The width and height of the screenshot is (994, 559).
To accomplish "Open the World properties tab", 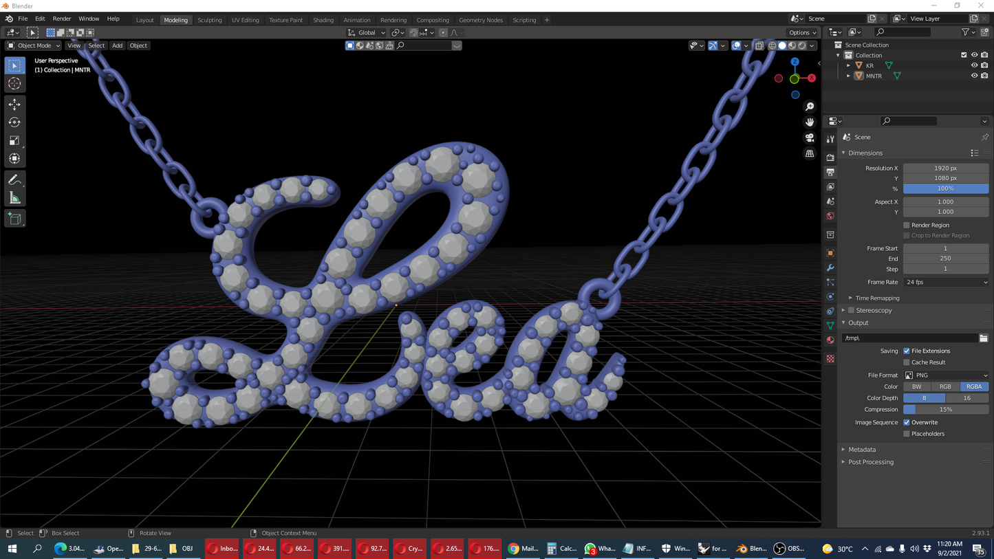I will tap(830, 216).
